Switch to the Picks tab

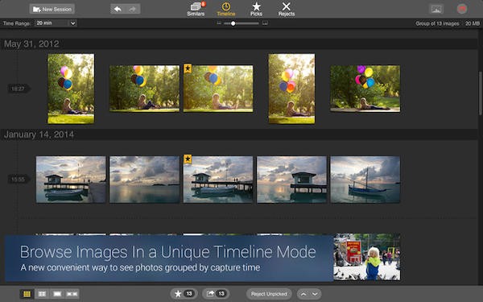(256, 9)
